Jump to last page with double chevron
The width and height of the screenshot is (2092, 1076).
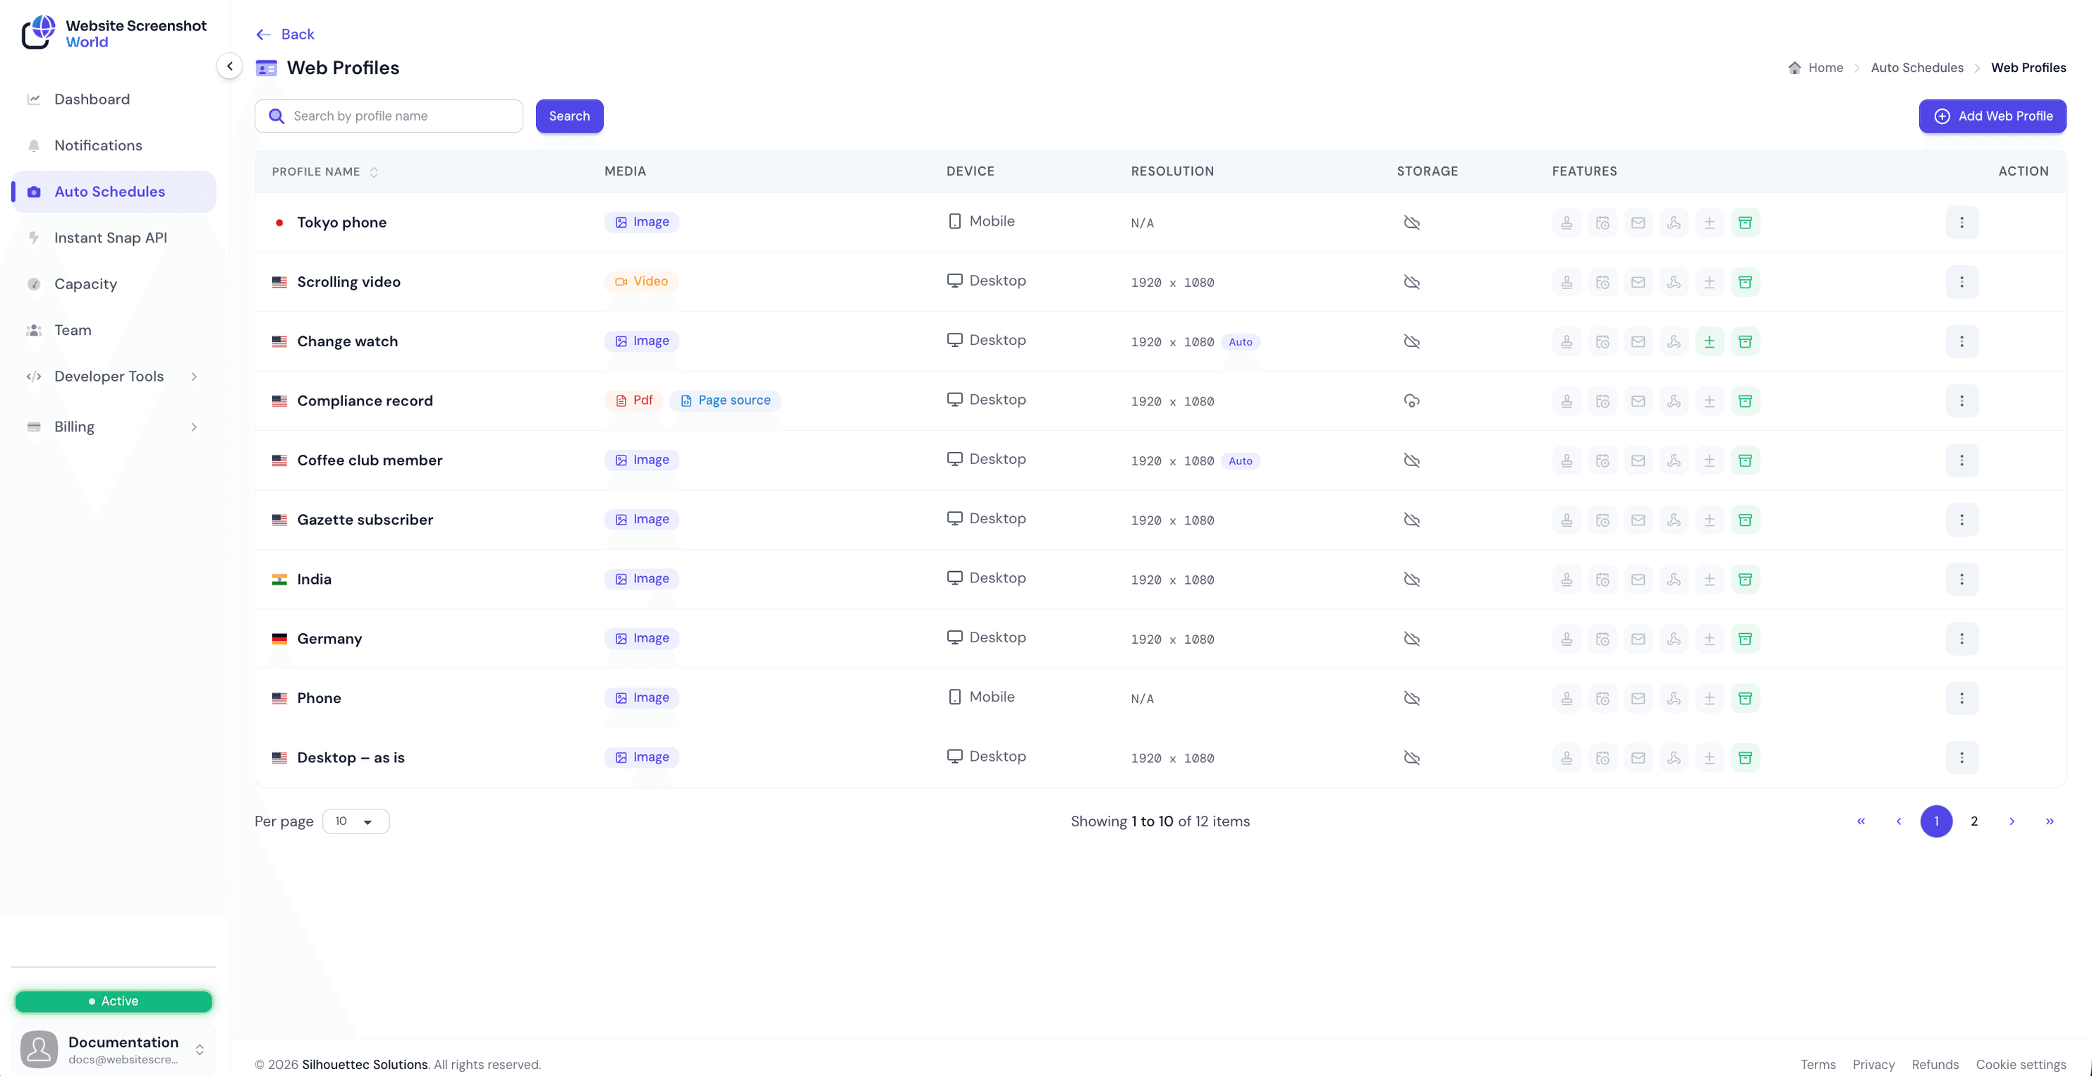[2050, 821]
